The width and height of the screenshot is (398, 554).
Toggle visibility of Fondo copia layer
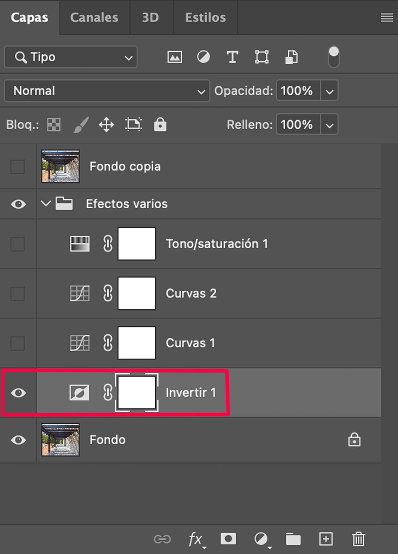(x=18, y=167)
